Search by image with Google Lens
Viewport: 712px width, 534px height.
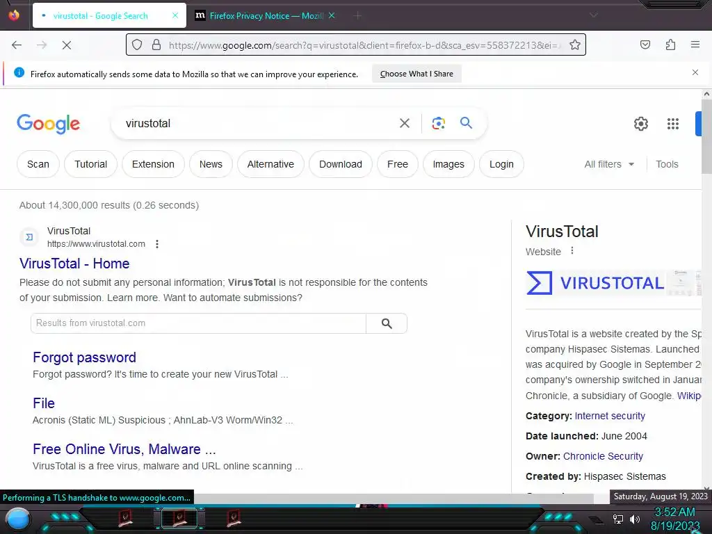coord(438,123)
